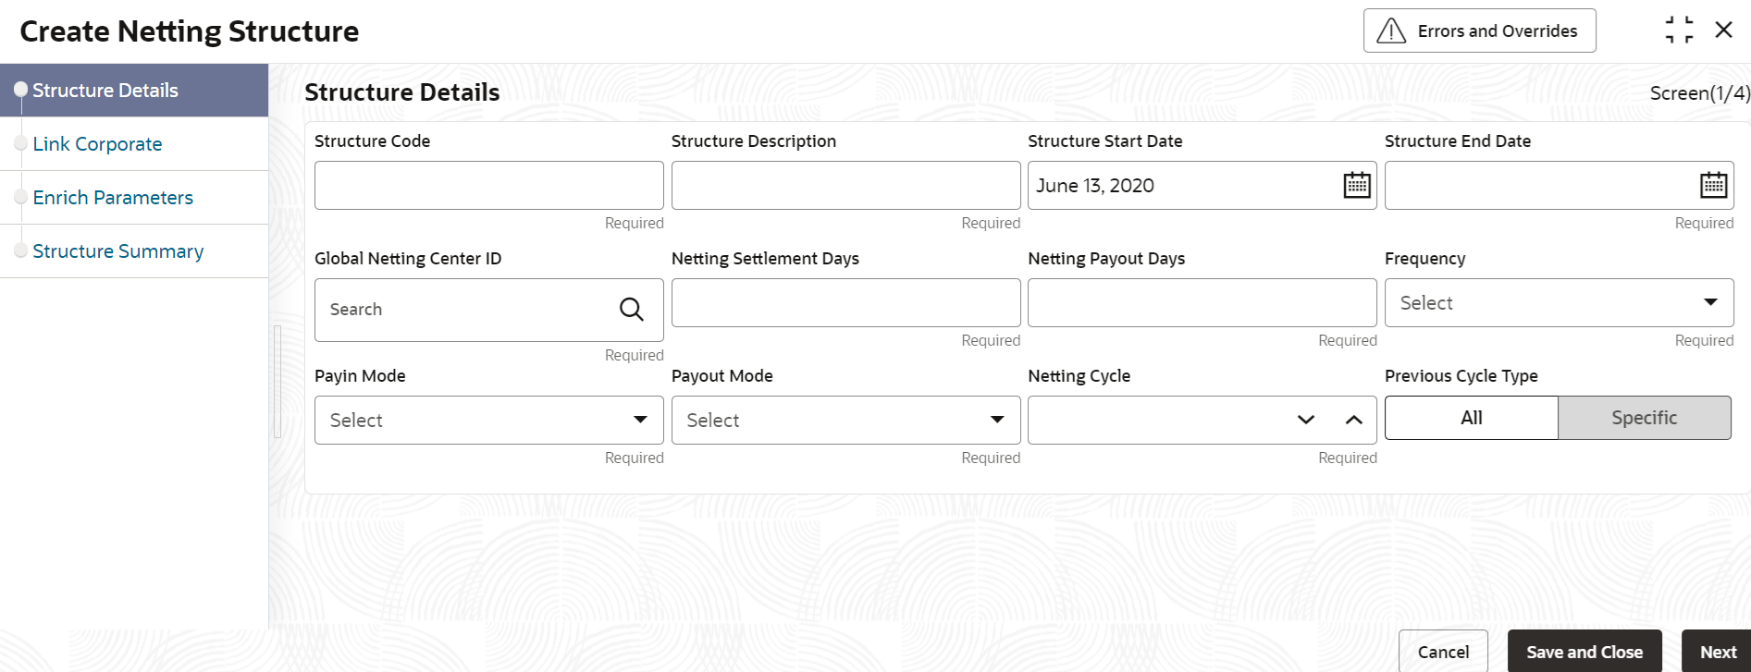The width and height of the screenshot is (1751, 672).
Task: Switch to the Enrich Parameters step
Action: (113, 198)
